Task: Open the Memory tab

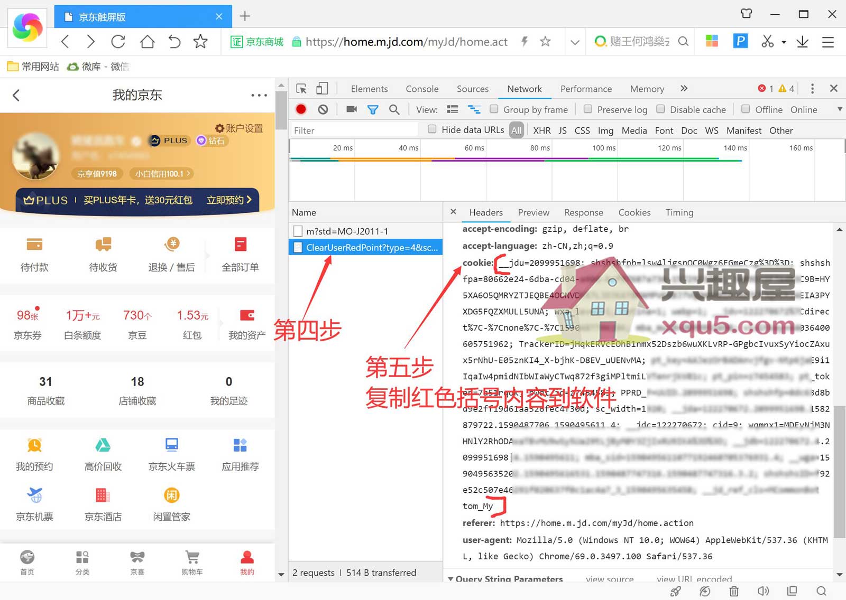Action: (647, 89)
